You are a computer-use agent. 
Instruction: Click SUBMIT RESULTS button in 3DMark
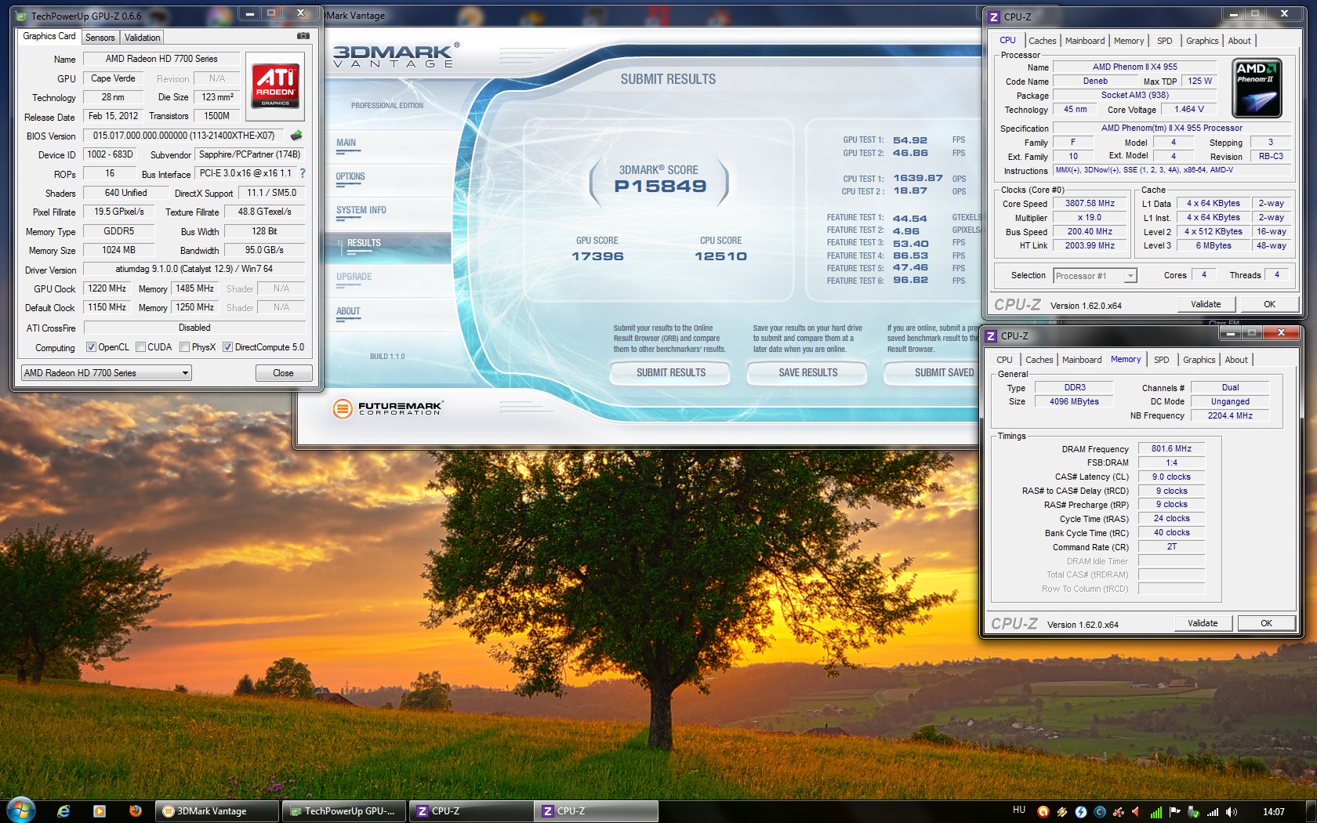671,373
